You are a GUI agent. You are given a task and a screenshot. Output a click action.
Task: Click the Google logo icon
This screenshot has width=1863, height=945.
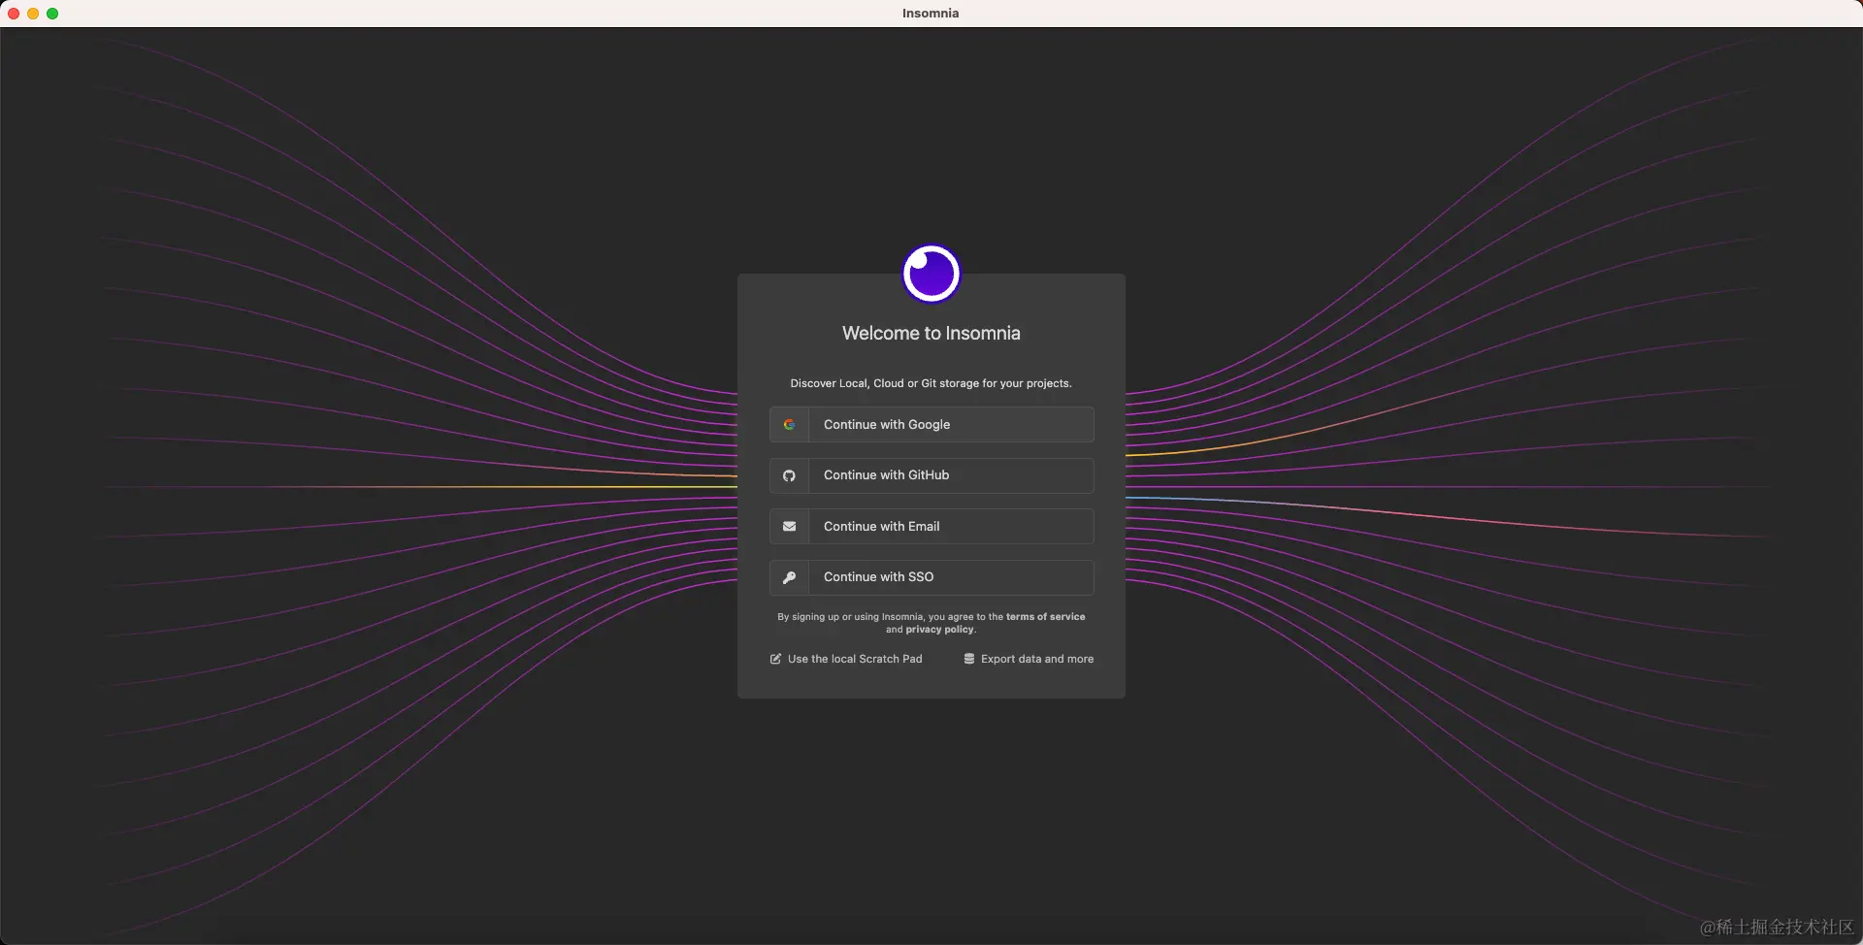(x=789, y=425)
